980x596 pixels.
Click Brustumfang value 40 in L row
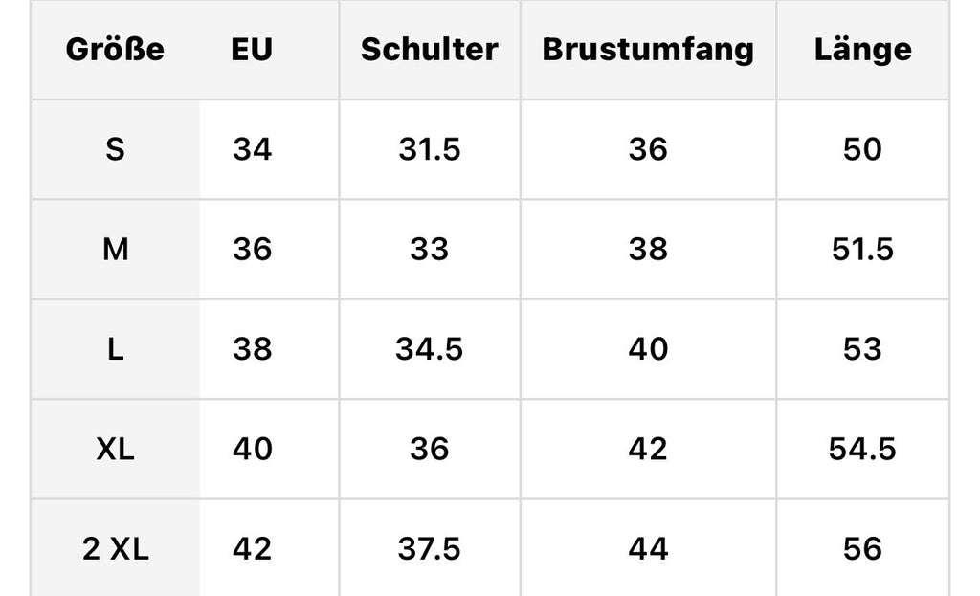click(x=648, y=349)
